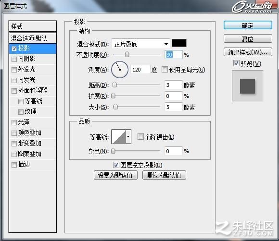Click the 距离 value input field
This screenshot has width=279, height=241.
174,85
